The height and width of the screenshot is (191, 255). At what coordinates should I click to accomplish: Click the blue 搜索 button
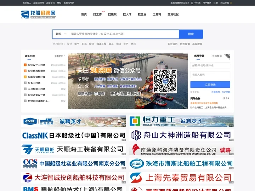pyautogui.click(x=191, y=34)
